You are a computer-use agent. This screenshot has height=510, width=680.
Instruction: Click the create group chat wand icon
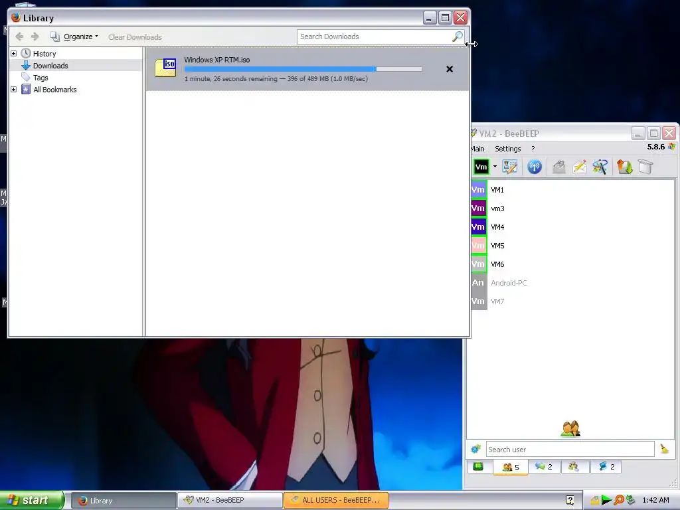click(x=600, y=167)
